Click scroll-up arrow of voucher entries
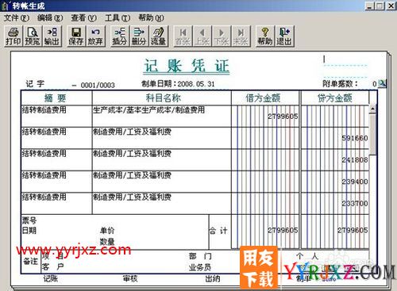 [372, 109]
